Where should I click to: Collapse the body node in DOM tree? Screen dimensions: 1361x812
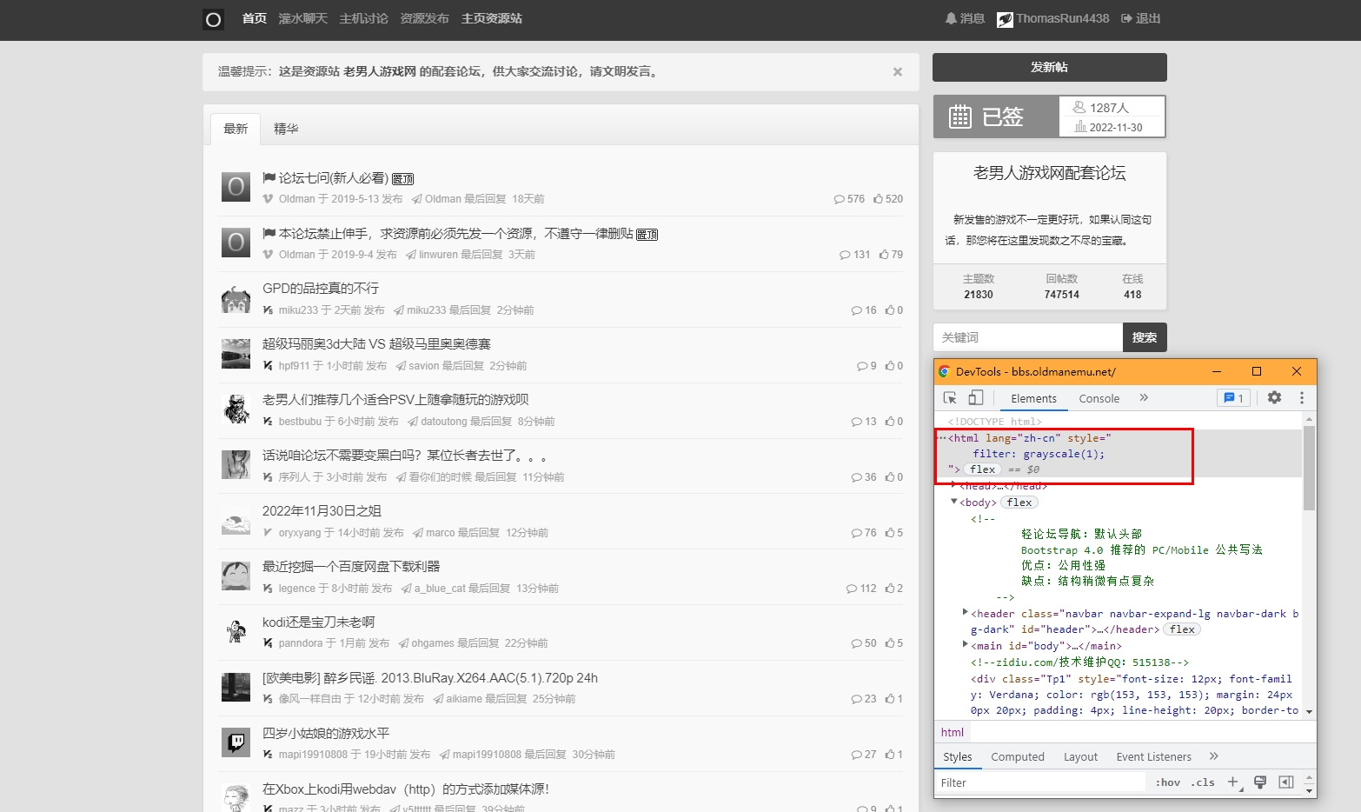[x=954, y=502]
